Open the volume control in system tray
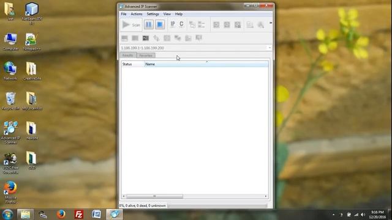The image size is (392, 220). click(x=363, y=215)
